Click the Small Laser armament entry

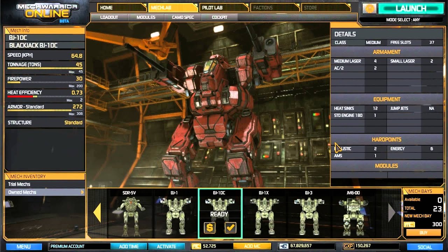click(415, 61)
